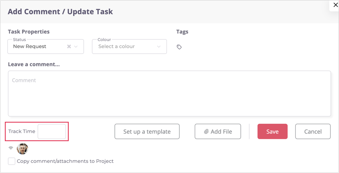Clear the New Request status value
Viewport: 339px width, 173px height.
point(69,47)
